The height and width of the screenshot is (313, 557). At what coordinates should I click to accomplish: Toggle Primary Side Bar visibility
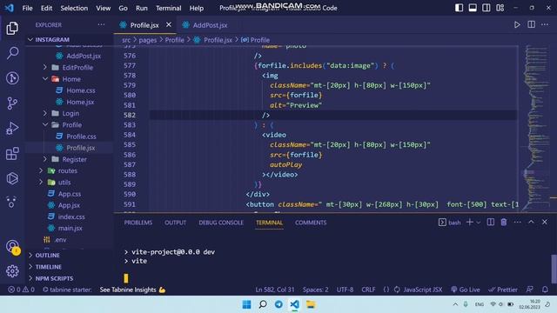459,8
